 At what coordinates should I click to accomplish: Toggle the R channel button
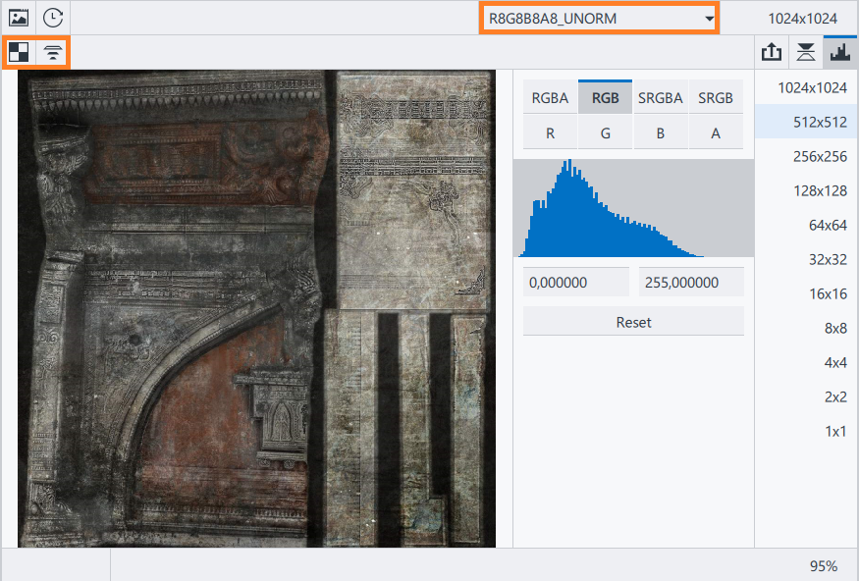tap(550, 133)
